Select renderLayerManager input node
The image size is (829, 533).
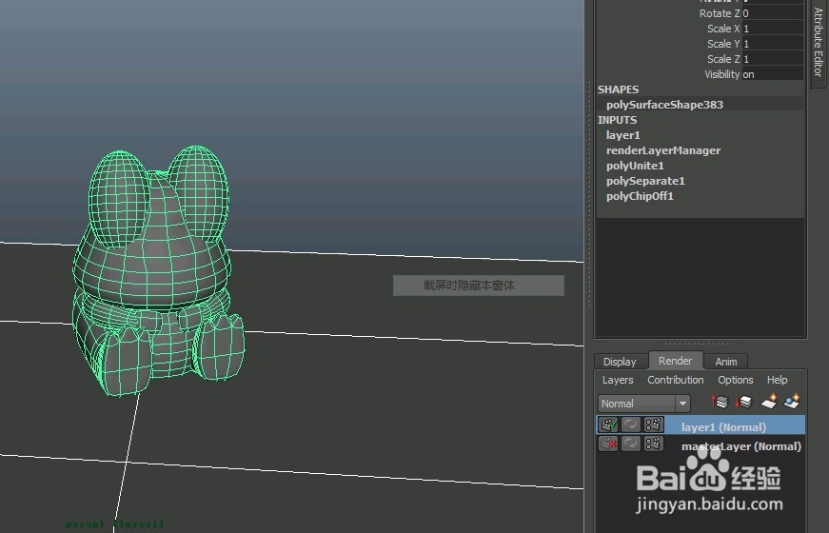pos(663,150)
